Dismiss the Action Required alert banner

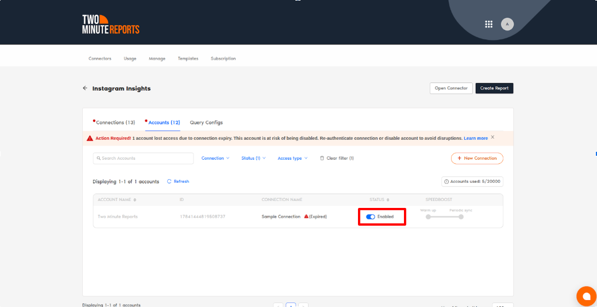pyautogui.click(x=492, y=137)
